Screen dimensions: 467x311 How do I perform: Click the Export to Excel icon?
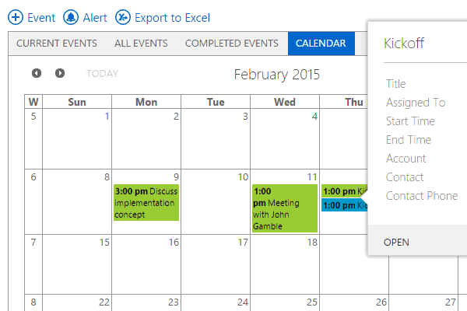coord(123,17)
